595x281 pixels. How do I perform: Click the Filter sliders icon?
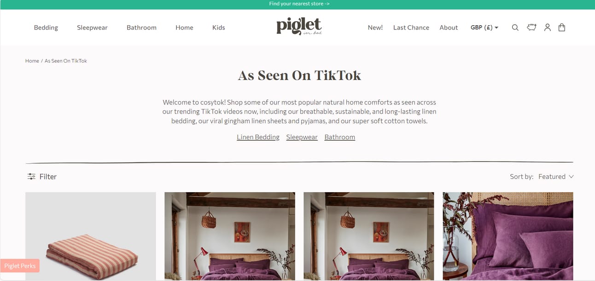pyautogui.click(x=31, y=177)
